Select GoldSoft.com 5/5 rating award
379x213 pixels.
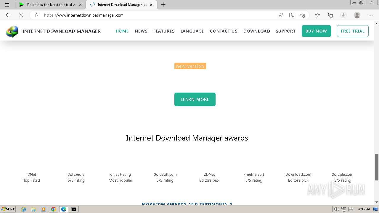tap(165, 177)
